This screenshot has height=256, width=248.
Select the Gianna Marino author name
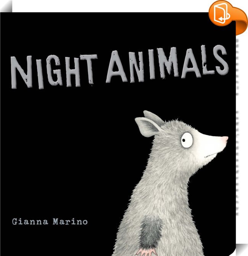pyautogui.click(x=50, y=222)
